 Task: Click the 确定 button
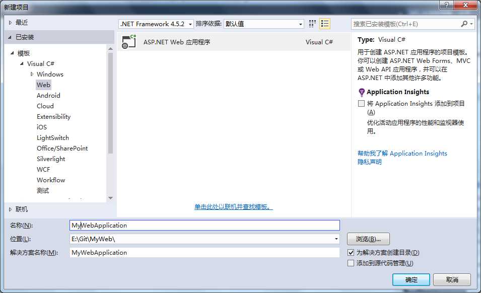411,279
